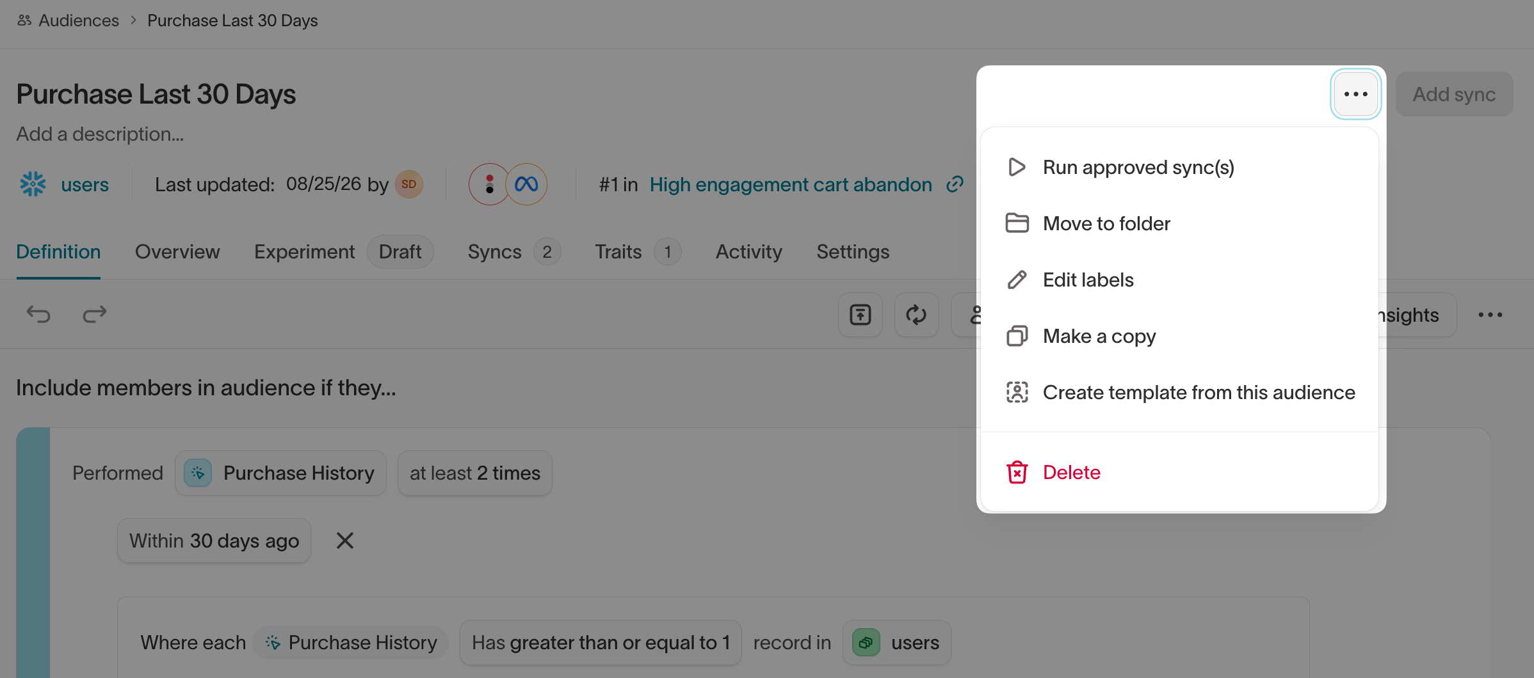Click the undo arrow icon

[38, 314]
